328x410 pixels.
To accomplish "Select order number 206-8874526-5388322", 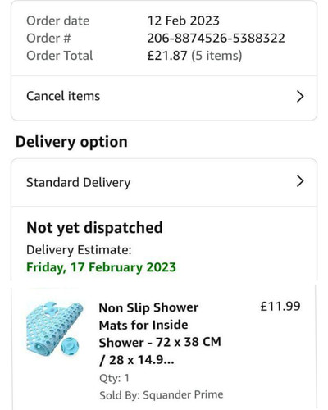I will [216, 39].
